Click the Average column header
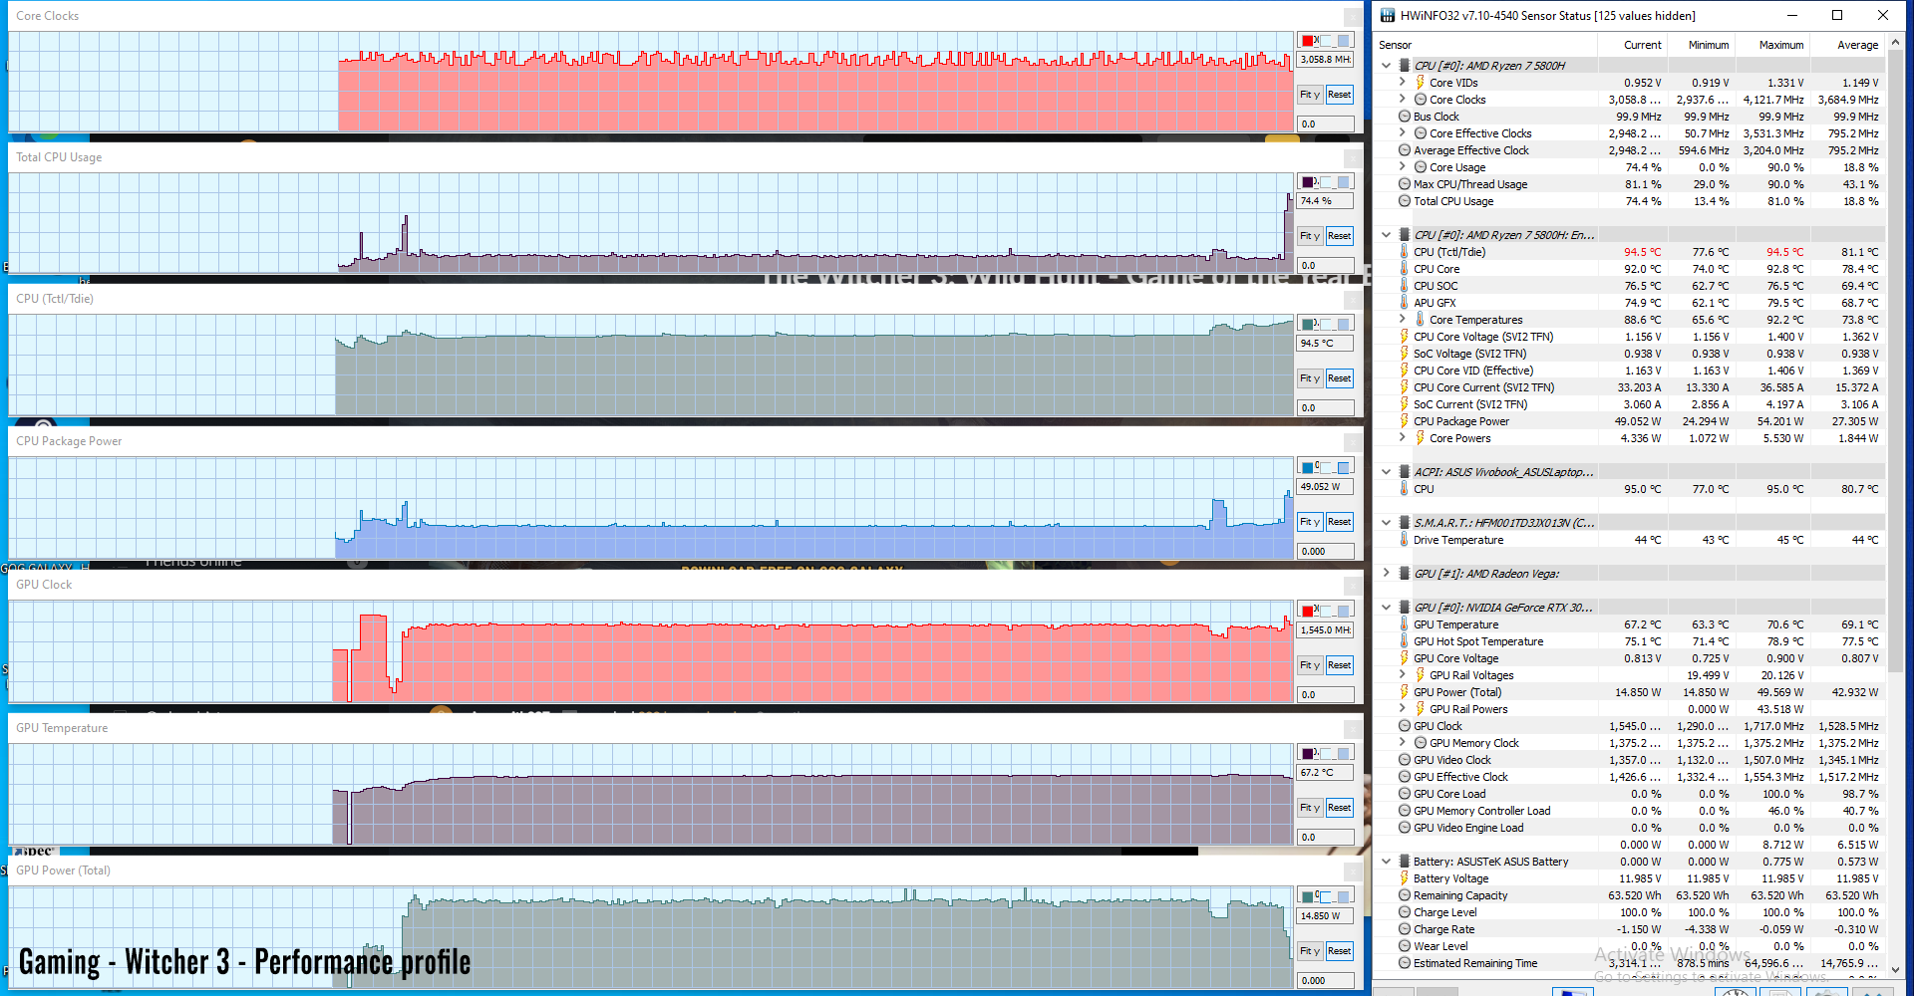The height and width of the screenshot is (996, 1914). pos(1857,45)
